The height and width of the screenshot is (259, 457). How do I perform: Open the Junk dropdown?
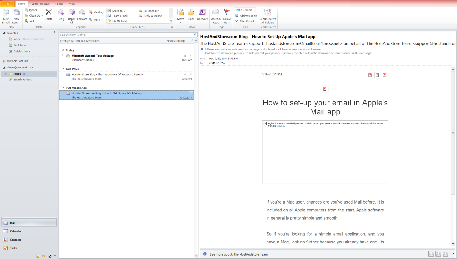pyautogui.click(x=31, y=21)
